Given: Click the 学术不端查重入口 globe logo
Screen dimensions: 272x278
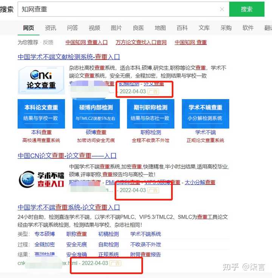Looking at the screenshot, I should coord(41,179).
